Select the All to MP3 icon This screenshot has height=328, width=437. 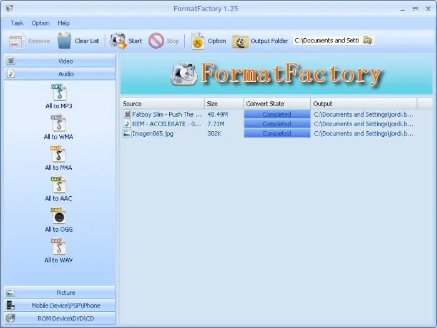[59, 92]
